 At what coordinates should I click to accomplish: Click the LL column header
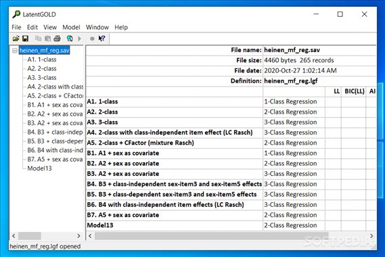(x=333, y=91)
